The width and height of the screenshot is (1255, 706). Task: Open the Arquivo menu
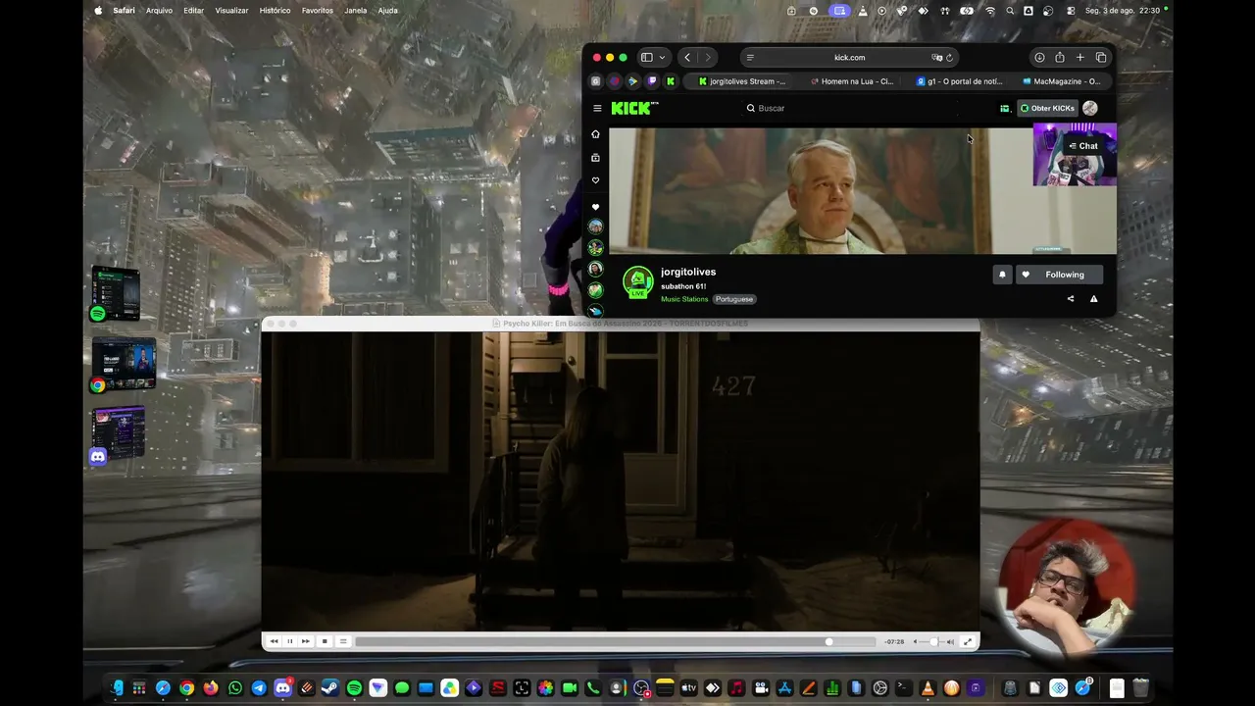[159, 11]
